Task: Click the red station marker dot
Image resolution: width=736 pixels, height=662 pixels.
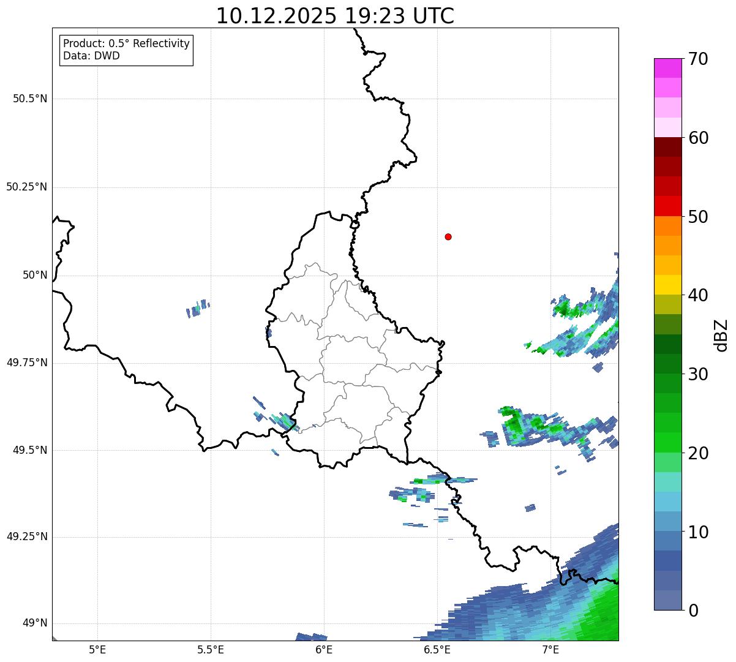Action: (448, 236)
